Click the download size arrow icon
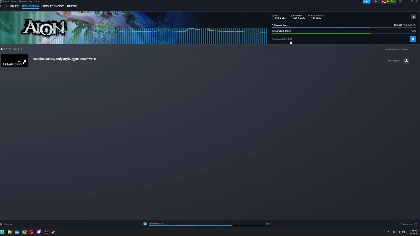 click(414, 25)
